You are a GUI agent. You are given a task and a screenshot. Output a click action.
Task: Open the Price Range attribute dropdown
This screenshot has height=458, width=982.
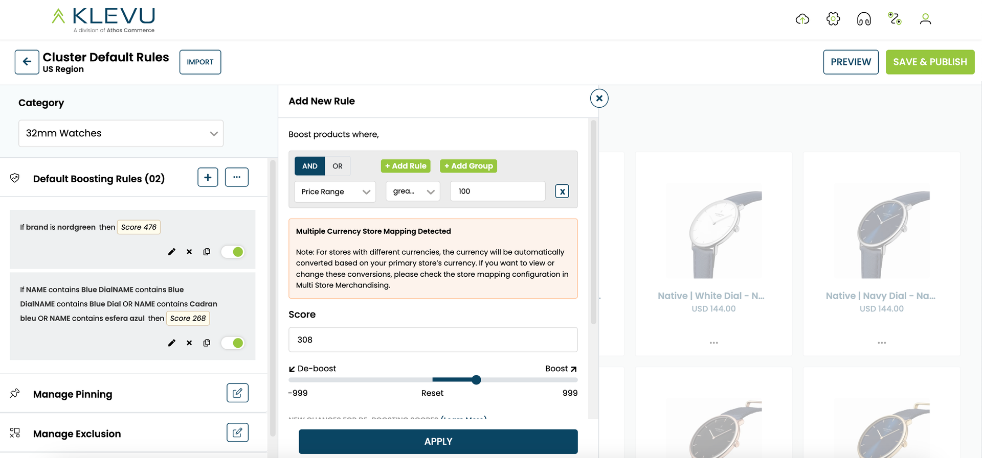point(335,191)
